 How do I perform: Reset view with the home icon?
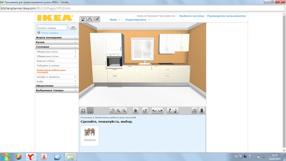click(136, 111)
